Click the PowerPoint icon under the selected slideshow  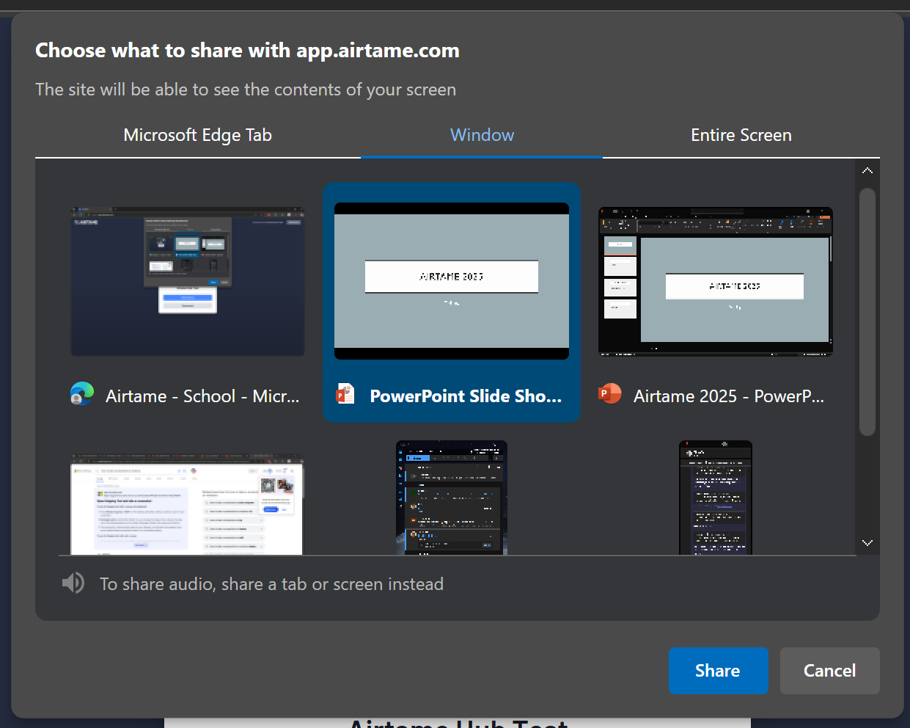pos(345,394)
